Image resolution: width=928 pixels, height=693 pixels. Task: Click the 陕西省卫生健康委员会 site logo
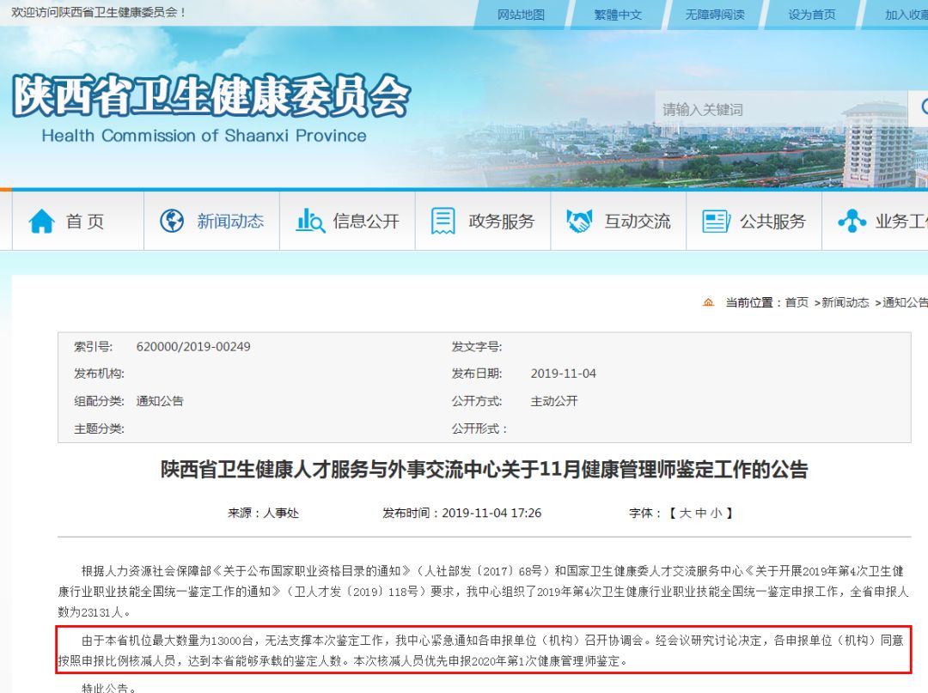click(211, 96)
